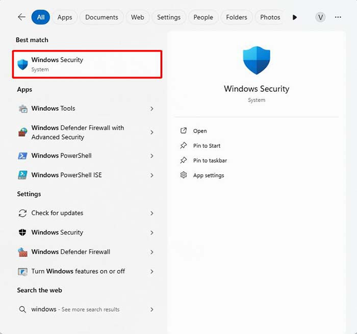Expand the Firewall with Advanced Security chevron
Image resolution: width=357 pixels, height=334 pixels.
(x=152, y=132)
